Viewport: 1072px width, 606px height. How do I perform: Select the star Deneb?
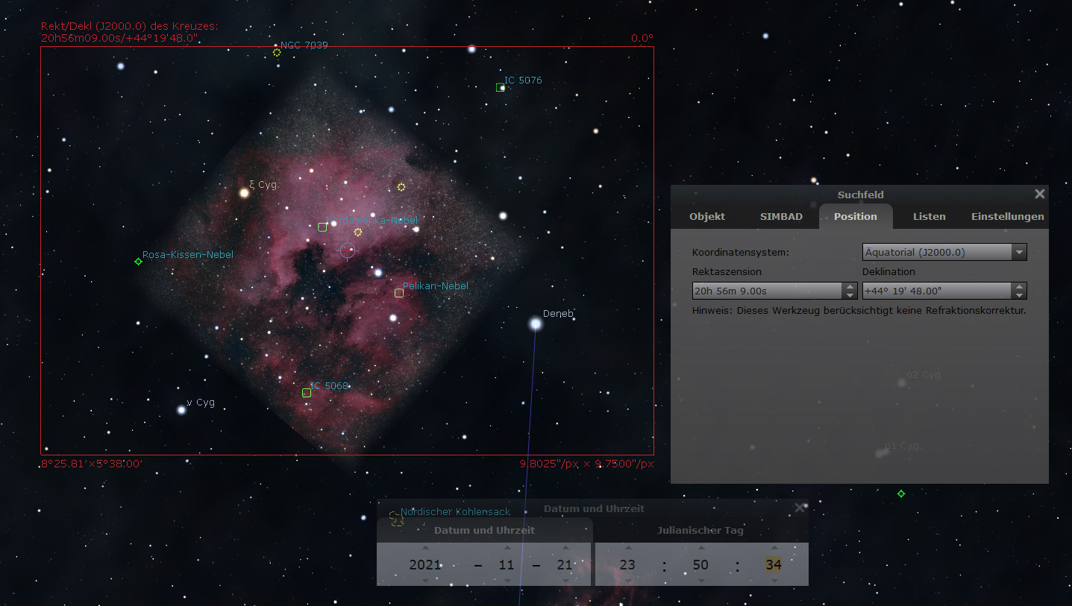[535, 323]
